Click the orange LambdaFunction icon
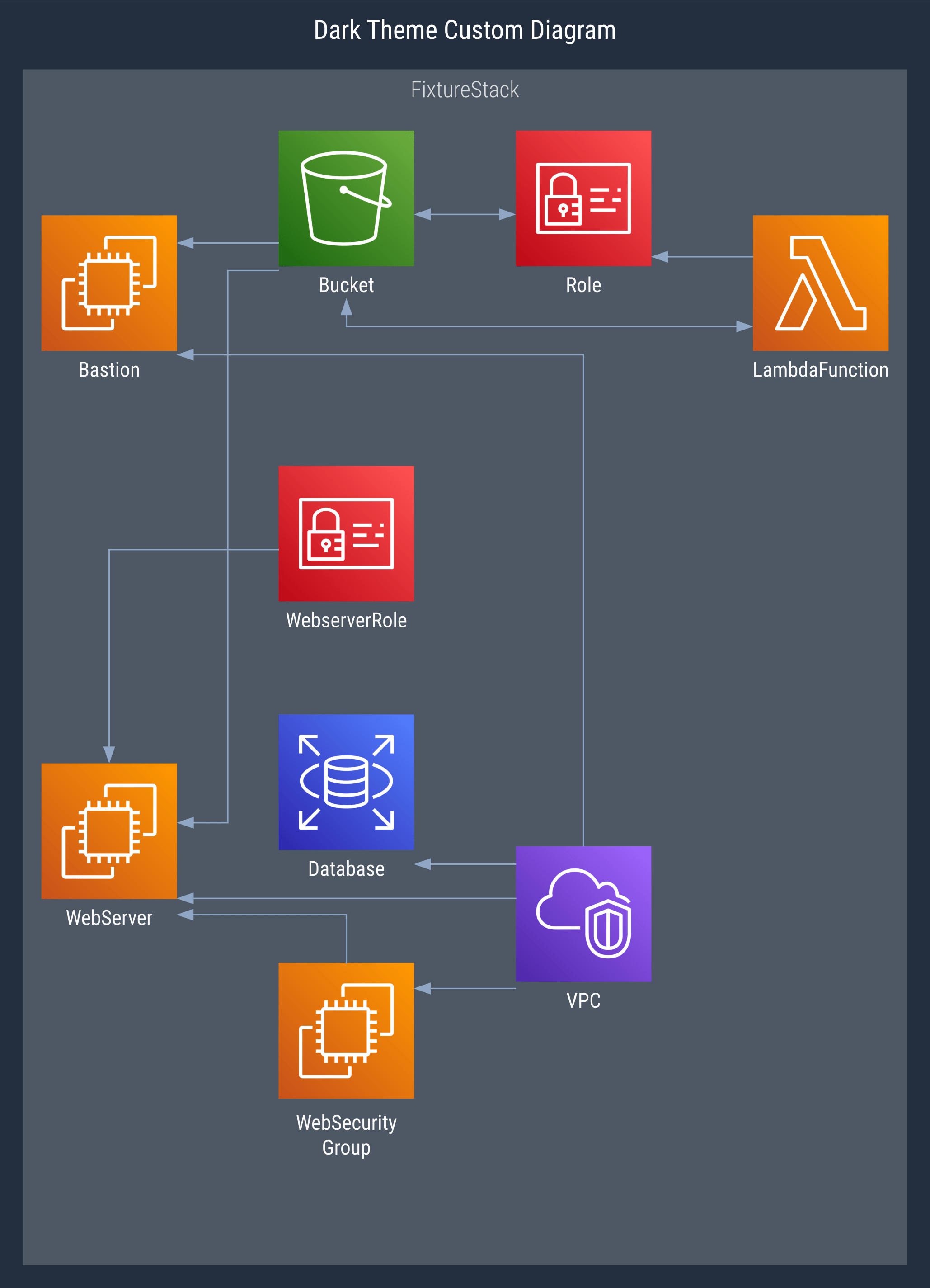The image size is (930, 1288). [820, 283]
